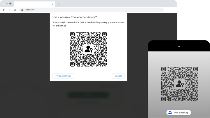The height and width of the screenshot is (118, 210).
Task: Tap the Use passkey button on phone
Action: tap(179, 113)
